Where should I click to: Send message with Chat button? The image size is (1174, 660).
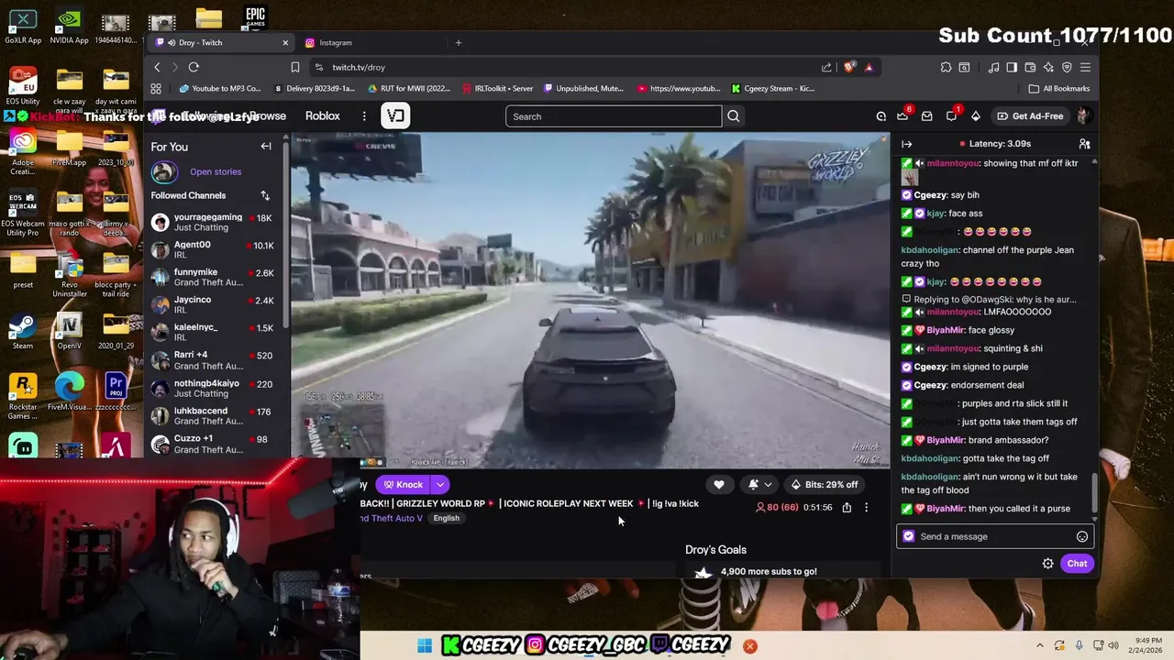[1077, 564]
